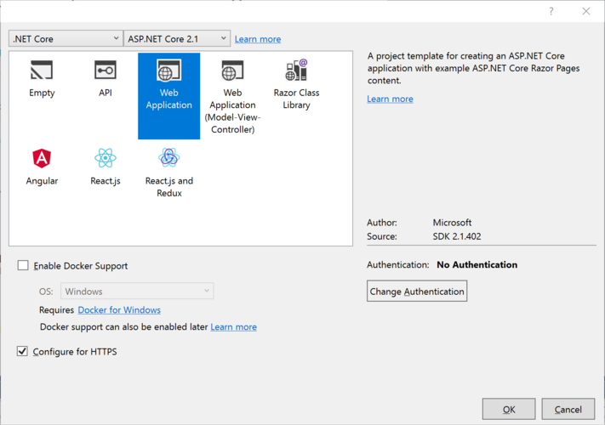Open the .NET Core framework dropdown
Image resolution: width=605 pixels, height=425 pixels.
[x=66, y=39]
